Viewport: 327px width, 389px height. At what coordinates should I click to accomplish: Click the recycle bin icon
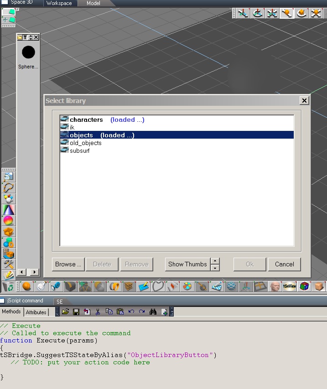[x=8, y=286]
